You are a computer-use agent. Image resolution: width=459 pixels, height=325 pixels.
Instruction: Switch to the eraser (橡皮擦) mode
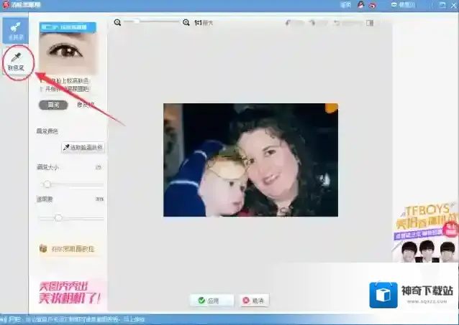point(85,105)
